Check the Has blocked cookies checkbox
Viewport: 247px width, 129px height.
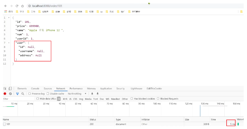pos(132,99)
